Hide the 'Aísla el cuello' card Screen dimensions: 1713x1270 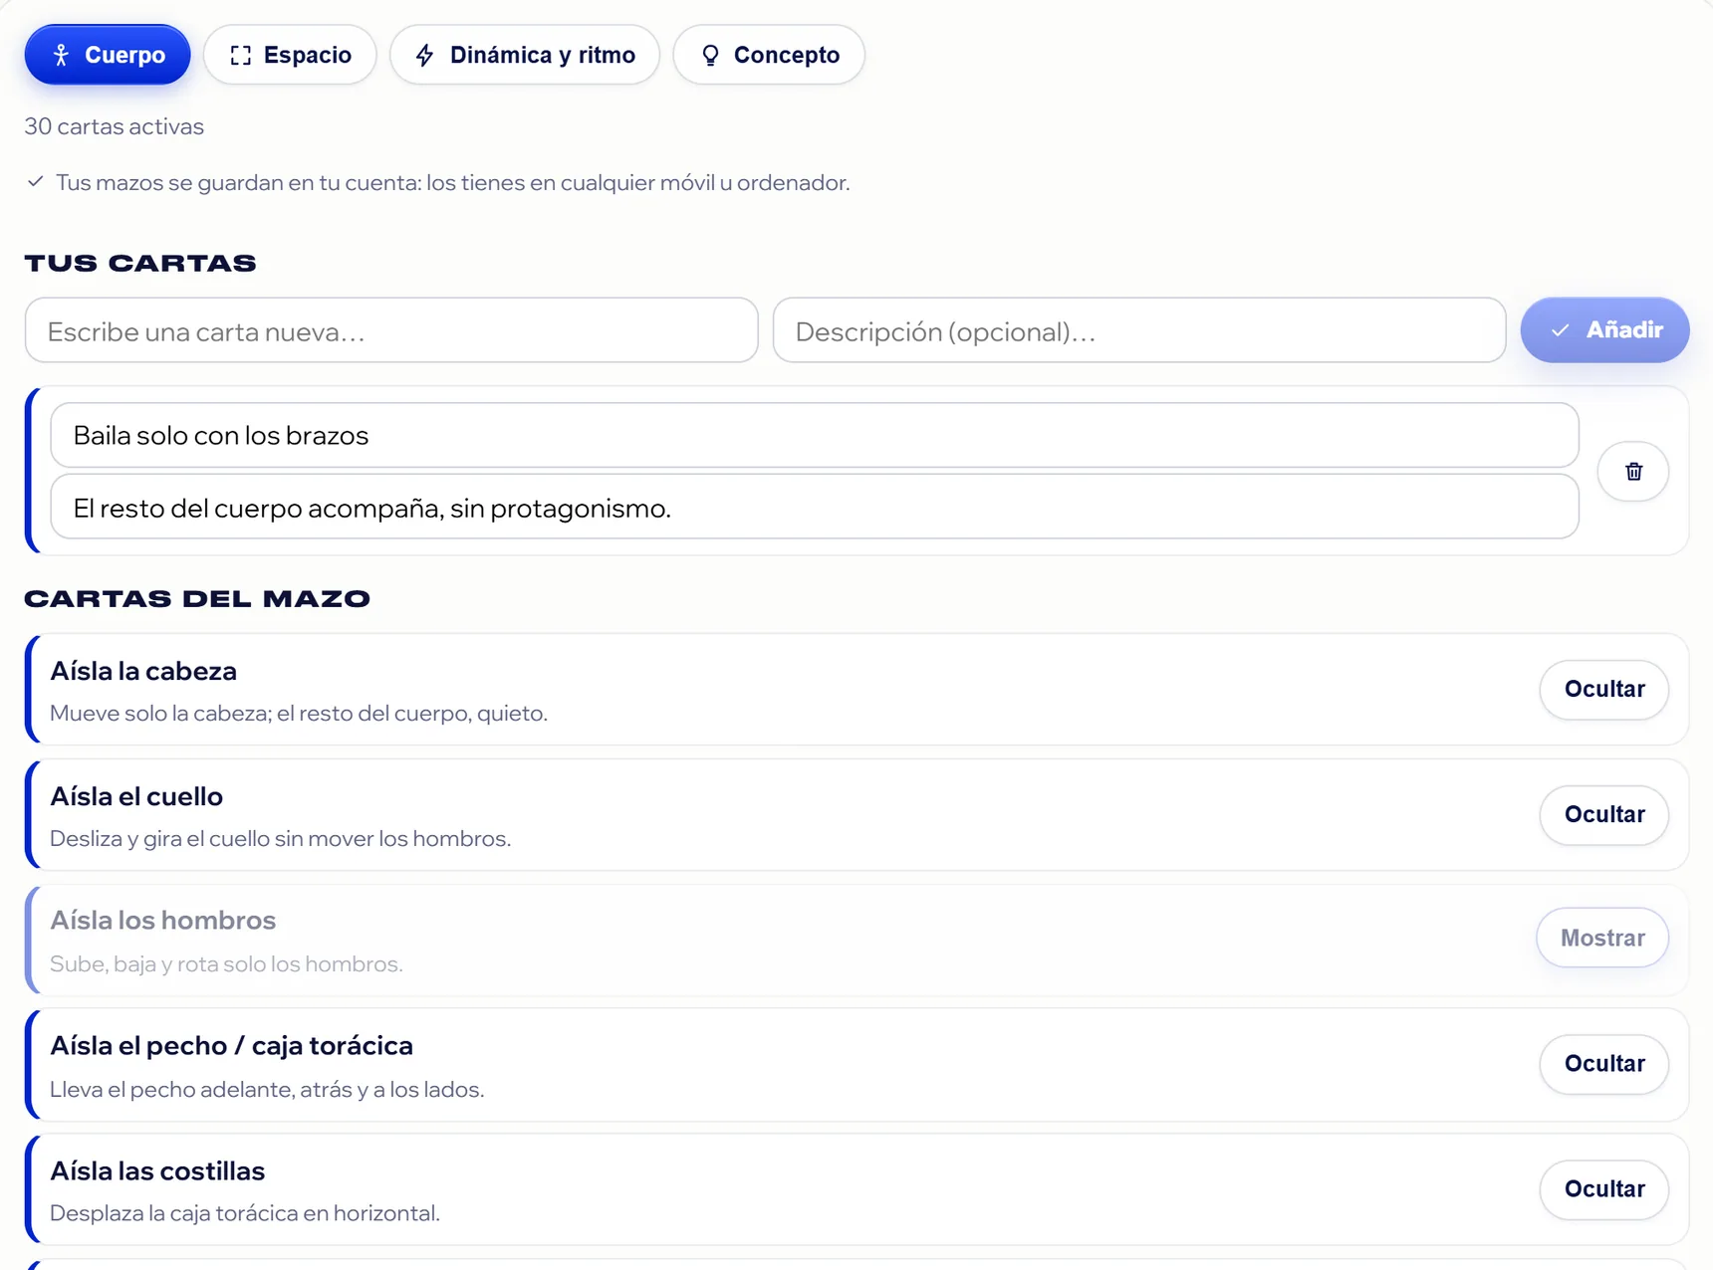click(x=1603, y=814)
